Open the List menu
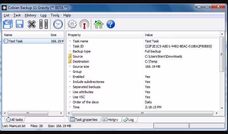 tap(7, 15)
